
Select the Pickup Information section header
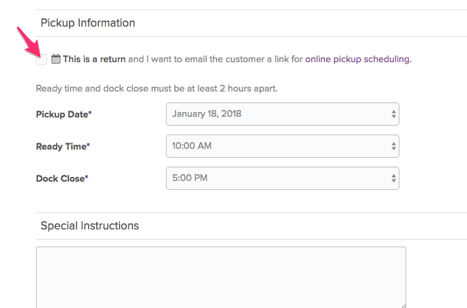click(88, 23)
